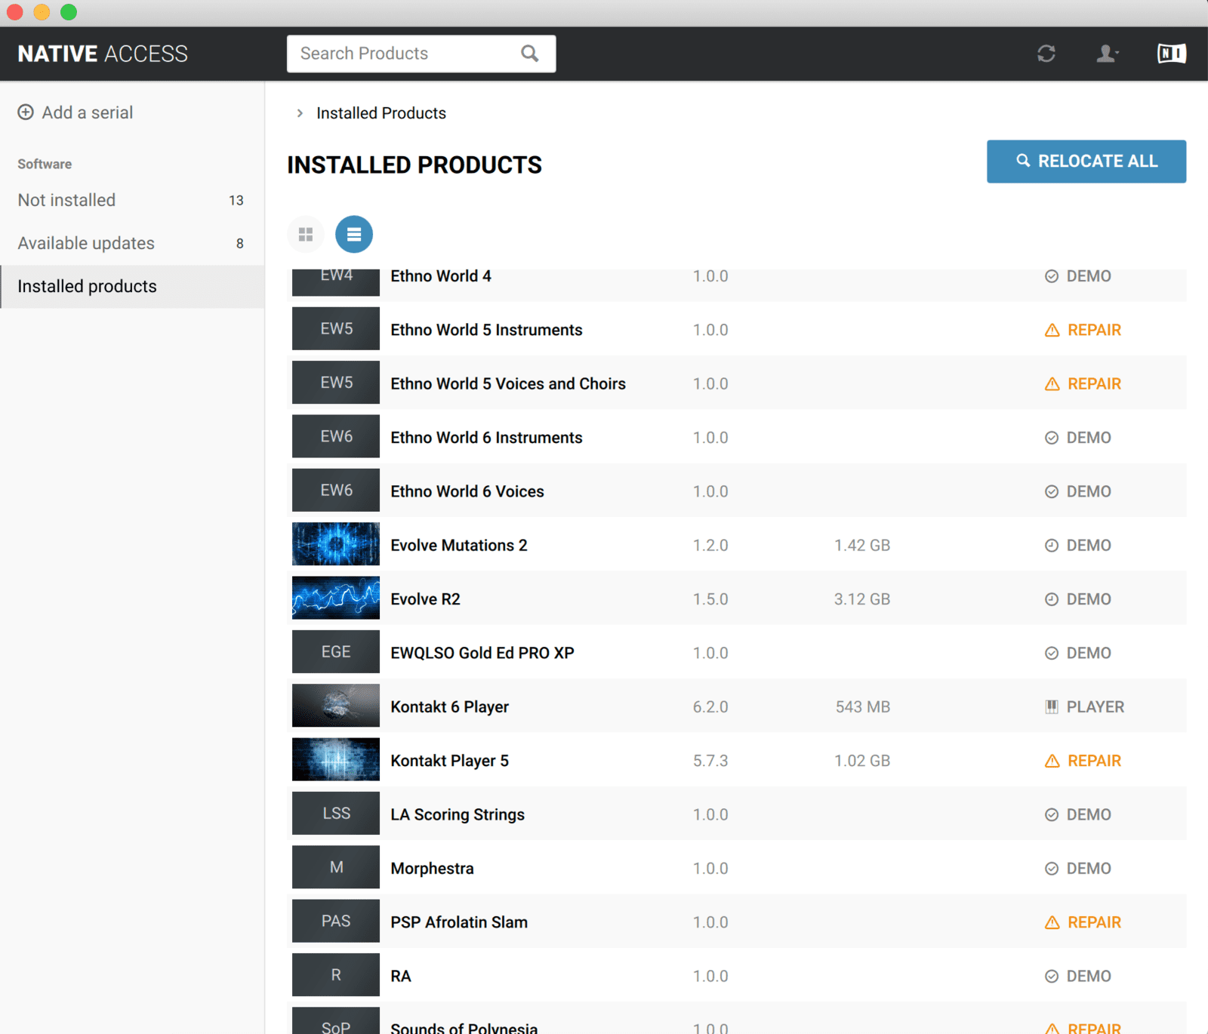
Task: Click the Evolve R2 waveform thumbnail
Action: click(x=336, y=598)
